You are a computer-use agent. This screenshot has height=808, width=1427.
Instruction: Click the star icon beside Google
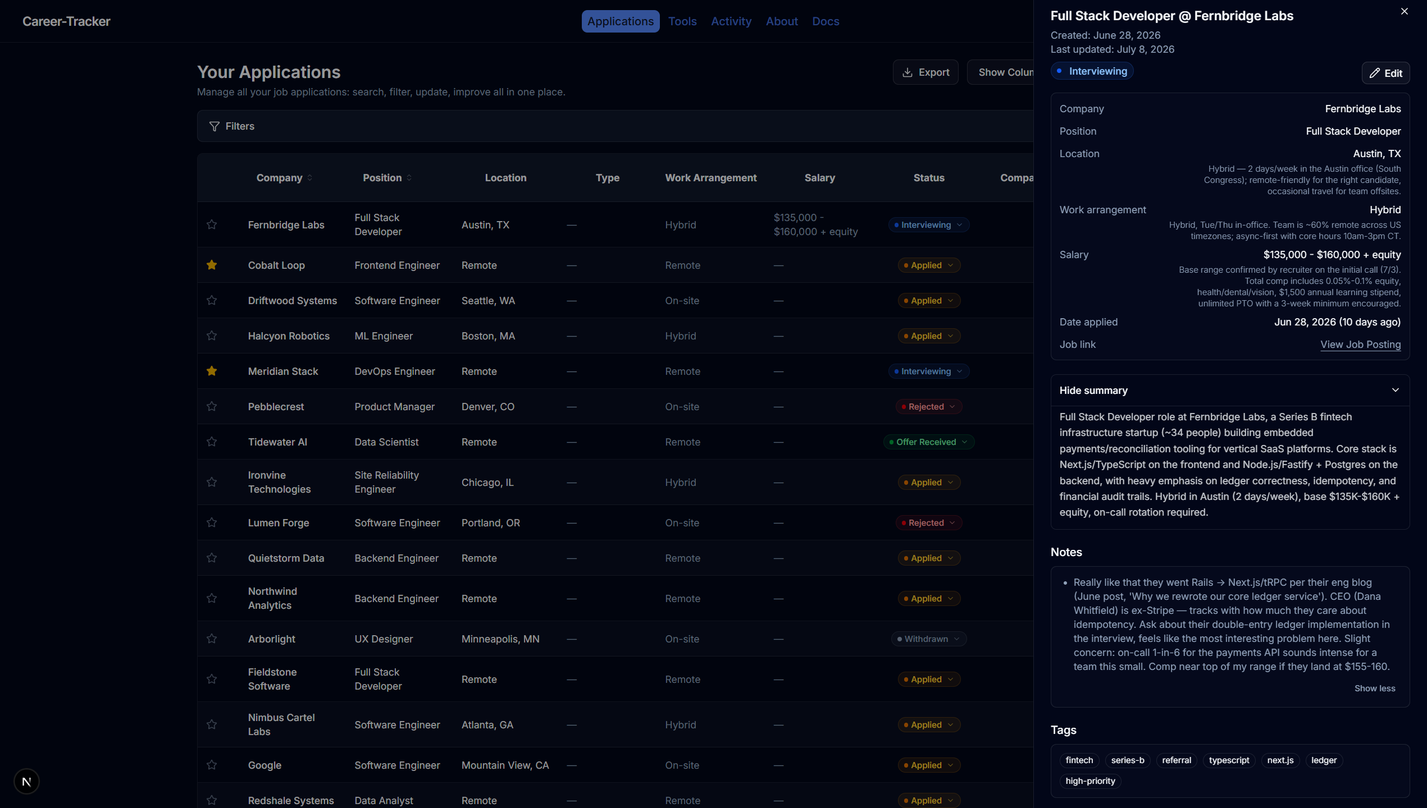(x=212, y=765)
